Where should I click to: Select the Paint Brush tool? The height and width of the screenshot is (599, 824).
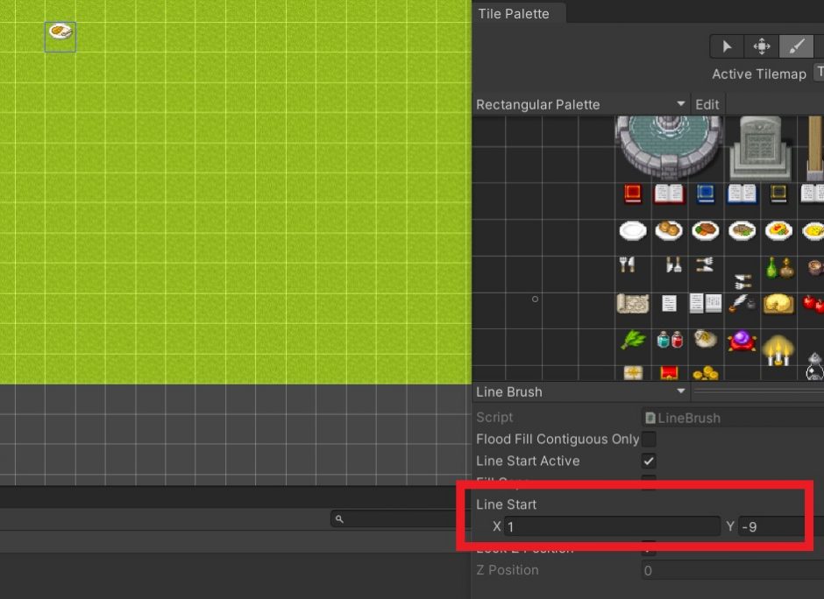click(x=794, y=46)
